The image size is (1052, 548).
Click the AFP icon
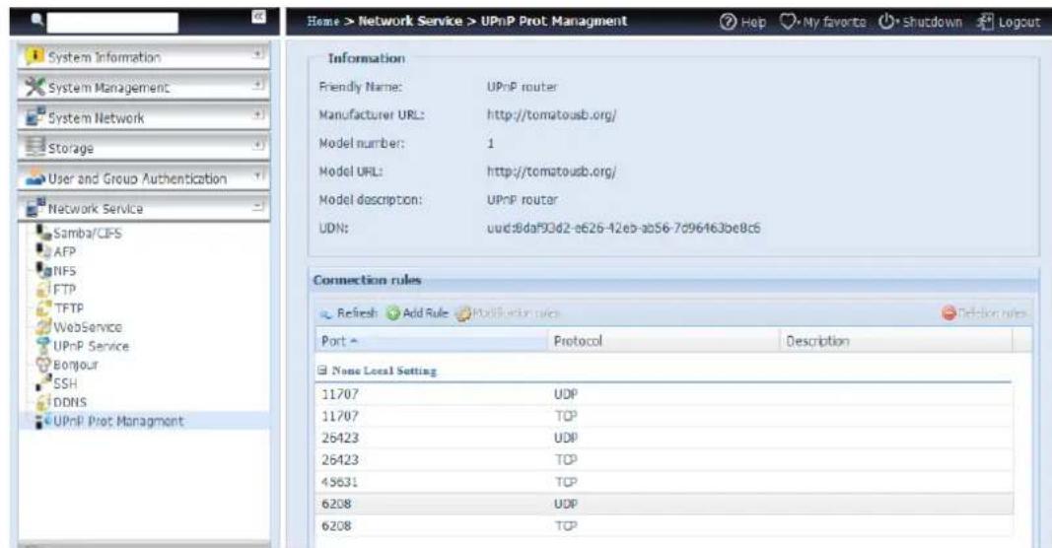43,251
